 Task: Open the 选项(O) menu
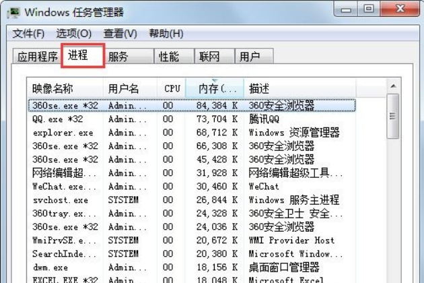point(74,34)
